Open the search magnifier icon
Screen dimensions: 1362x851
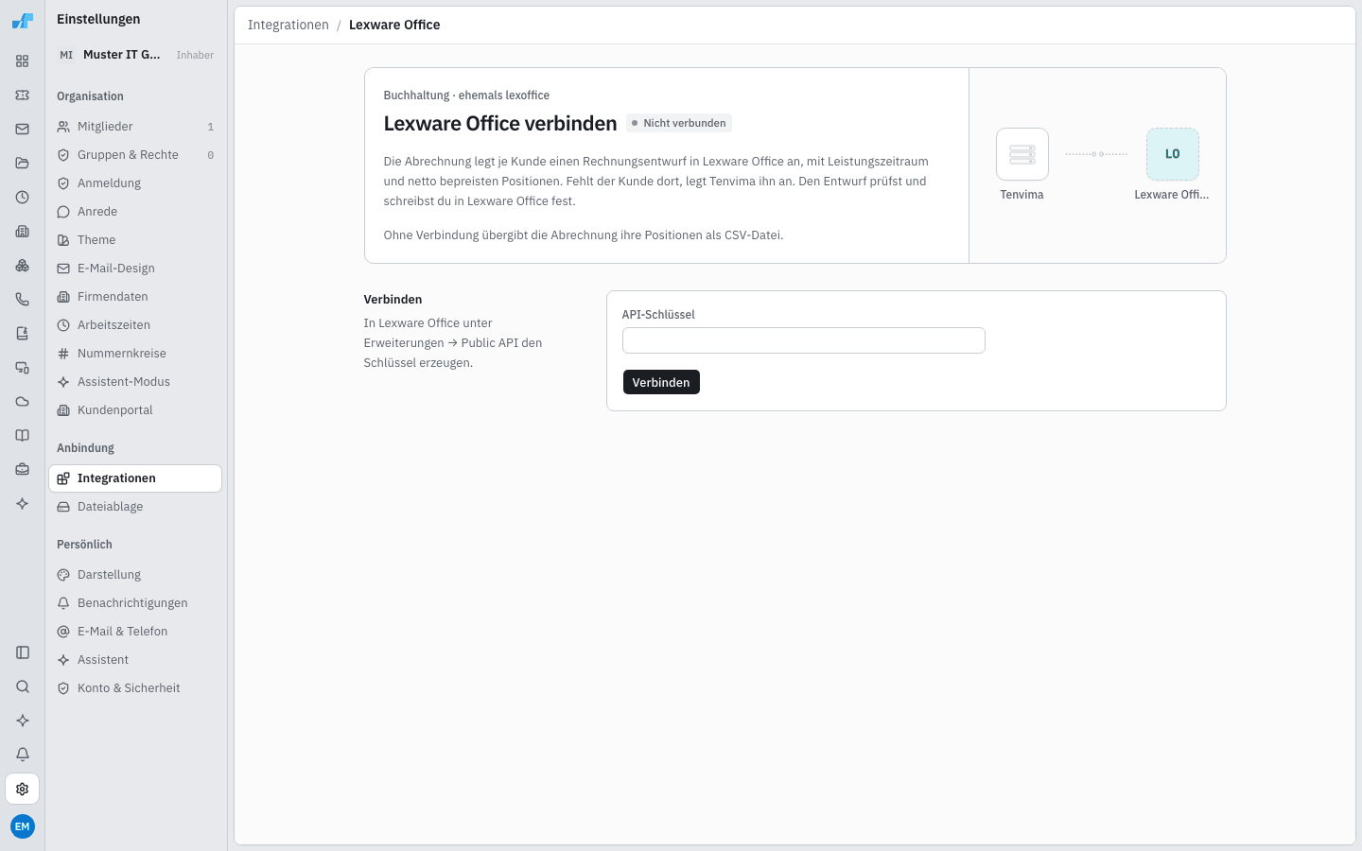click(23, 686)
